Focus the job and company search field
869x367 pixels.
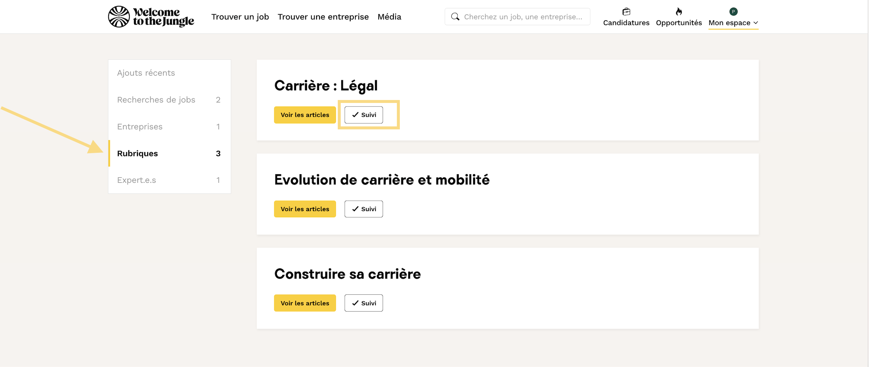click(523, 17)
